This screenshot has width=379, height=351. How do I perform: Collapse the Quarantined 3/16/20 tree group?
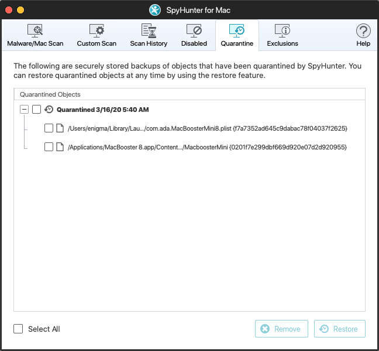(24, 109)
